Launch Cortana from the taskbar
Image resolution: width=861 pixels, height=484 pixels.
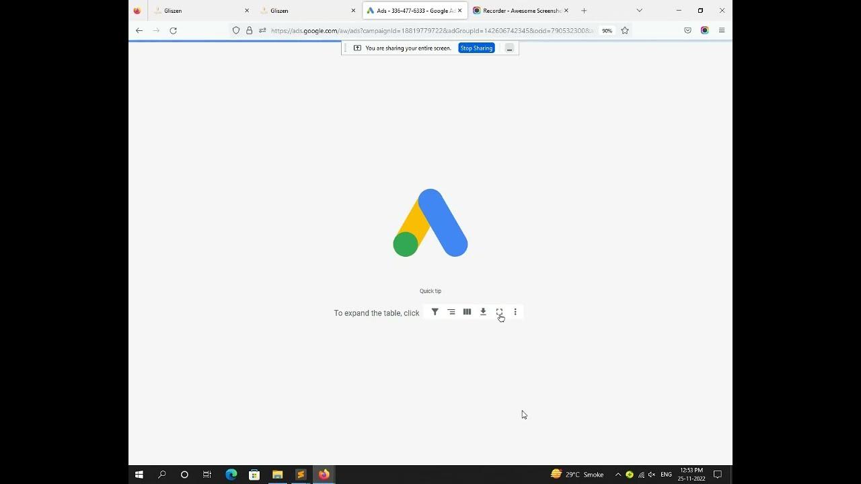click(184, 475)
